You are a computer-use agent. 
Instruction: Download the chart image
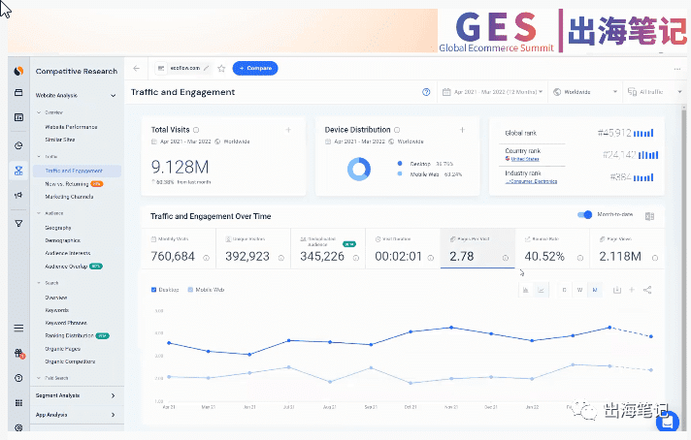coord(617,290)
